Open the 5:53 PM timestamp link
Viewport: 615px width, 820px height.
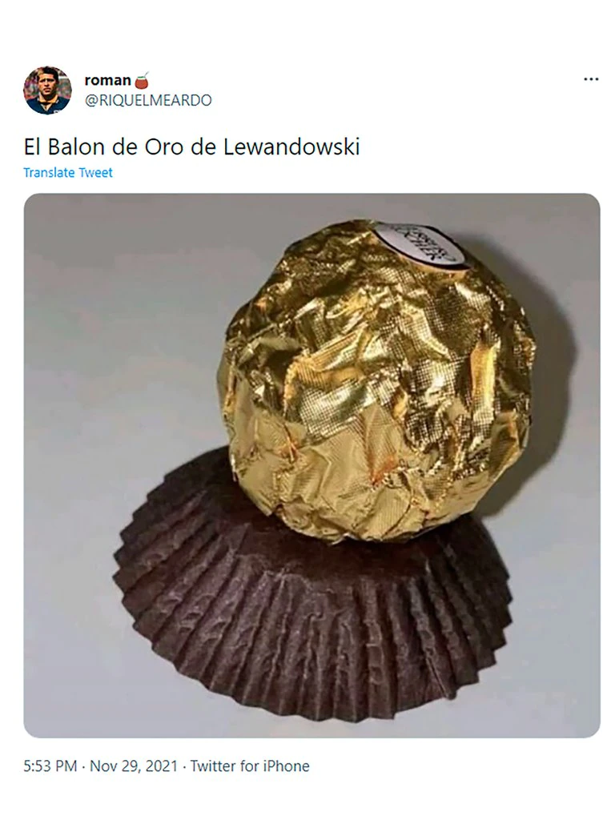(x=50, y=766)
